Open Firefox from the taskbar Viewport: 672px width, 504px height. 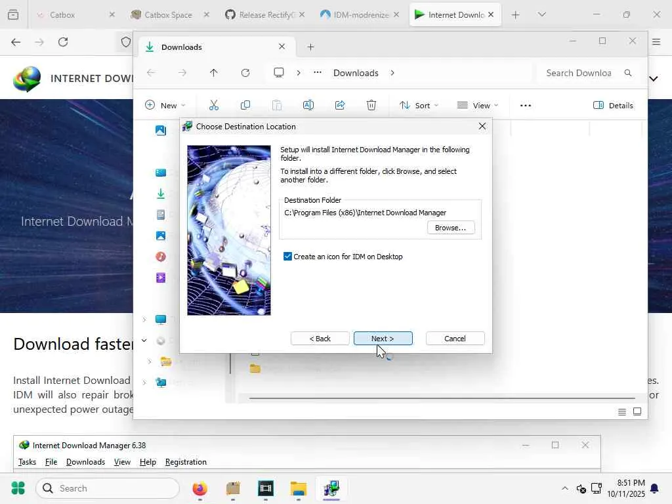(x=199, y=488)
